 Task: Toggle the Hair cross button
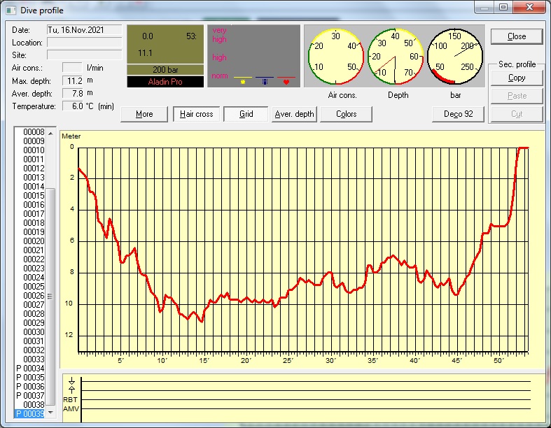pos(197,114)
